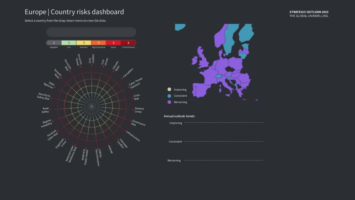Click the Consistent legend dot

click(x=169, y=96)
